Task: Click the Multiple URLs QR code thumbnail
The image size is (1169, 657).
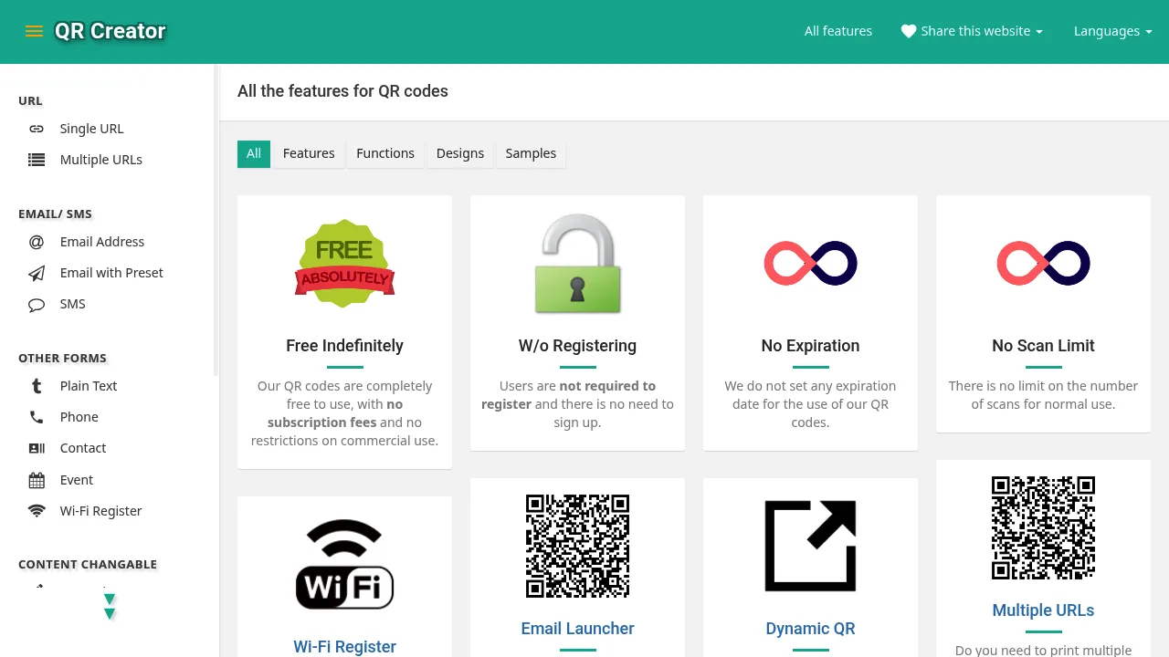Action: [1043, 527]
